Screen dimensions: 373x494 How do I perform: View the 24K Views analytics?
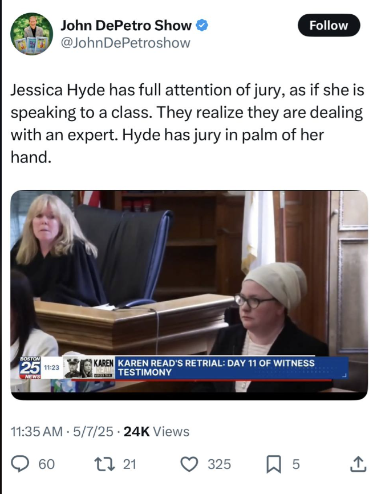click(156, 431)
